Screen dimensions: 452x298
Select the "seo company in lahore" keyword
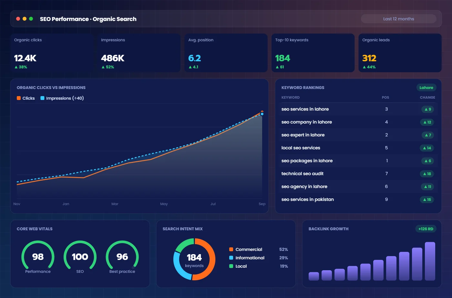pos(307,122)
